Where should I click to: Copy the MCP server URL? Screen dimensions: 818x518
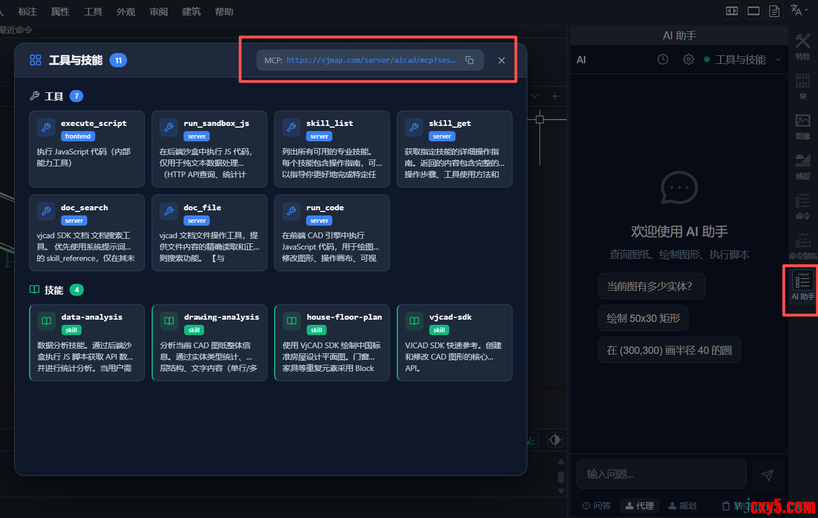(x=469, y=60)
